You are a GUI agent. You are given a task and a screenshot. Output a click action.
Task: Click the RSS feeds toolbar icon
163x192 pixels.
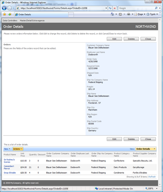click(120, 14)
